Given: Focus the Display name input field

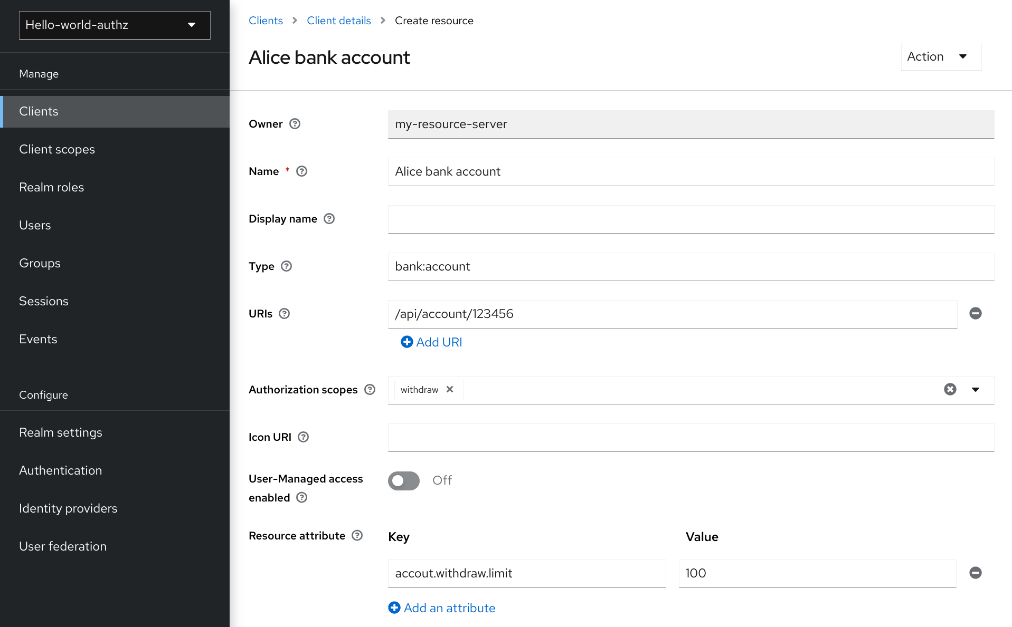Looking at the screenshot, I should 691,219.
